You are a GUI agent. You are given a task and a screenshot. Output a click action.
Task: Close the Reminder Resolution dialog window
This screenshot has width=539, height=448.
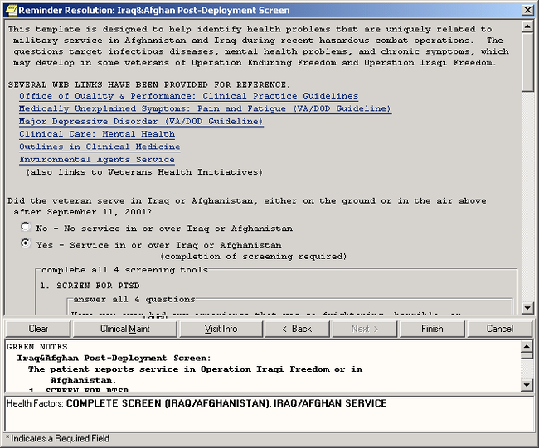pos(527,10)
